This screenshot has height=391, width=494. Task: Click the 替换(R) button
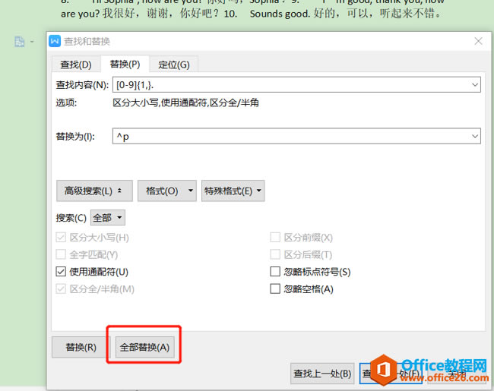81,347
